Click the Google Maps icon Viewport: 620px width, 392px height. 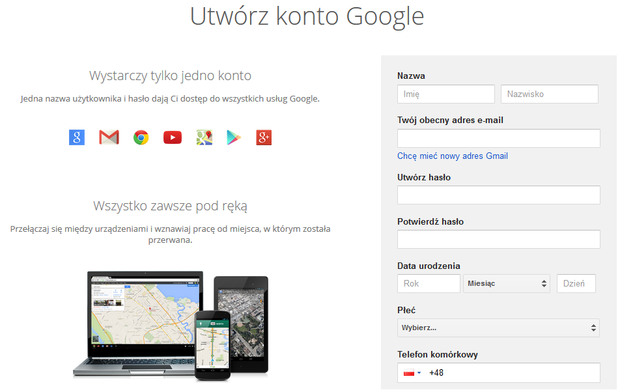(x=204, y=137)
